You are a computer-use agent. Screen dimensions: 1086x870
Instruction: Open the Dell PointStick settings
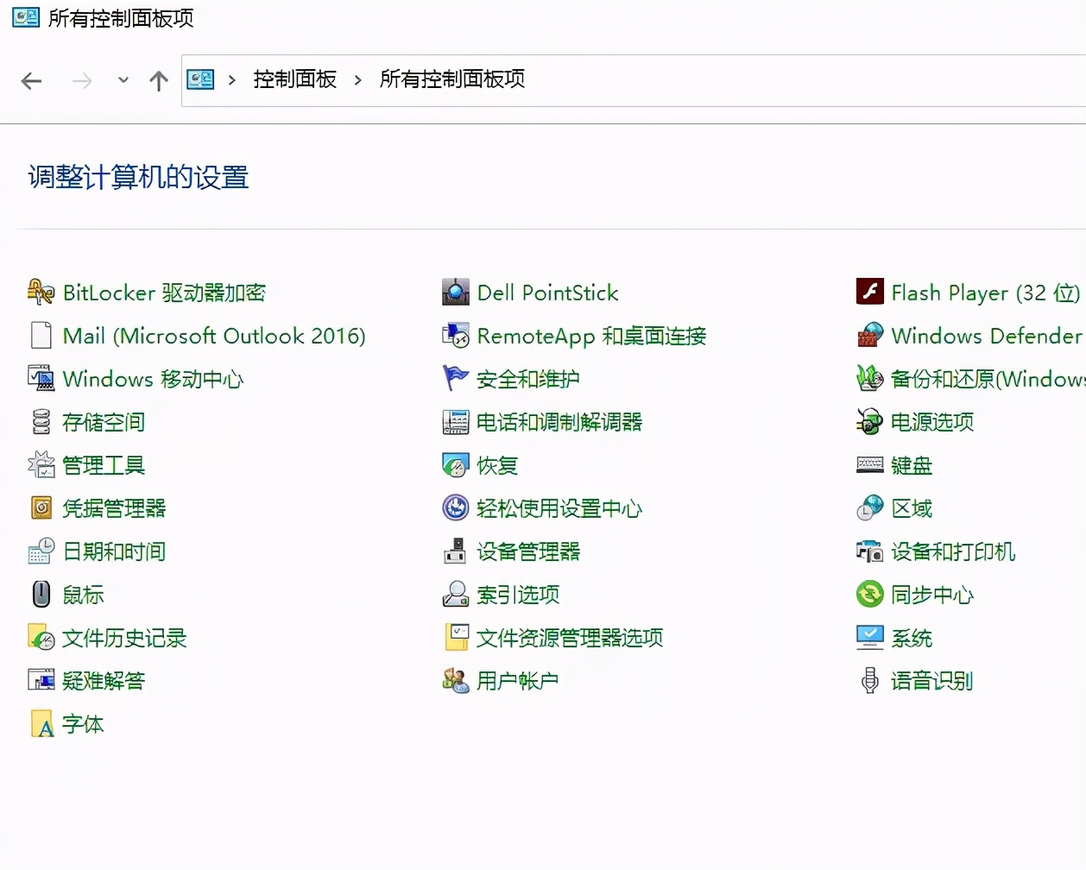point(547,293)
